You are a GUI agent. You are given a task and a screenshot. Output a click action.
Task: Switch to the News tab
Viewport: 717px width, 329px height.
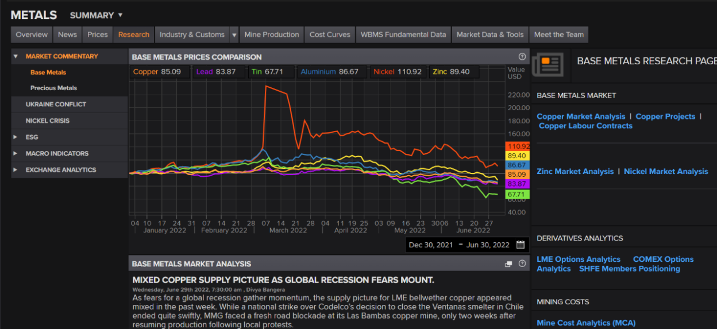[x=67, y=34]
